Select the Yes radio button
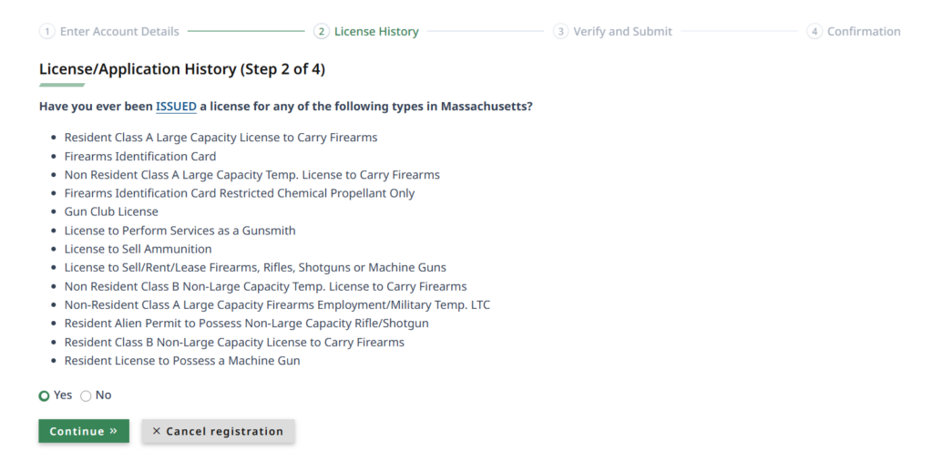The width and height of the screenshot is (933, 463). click(44, 396)
